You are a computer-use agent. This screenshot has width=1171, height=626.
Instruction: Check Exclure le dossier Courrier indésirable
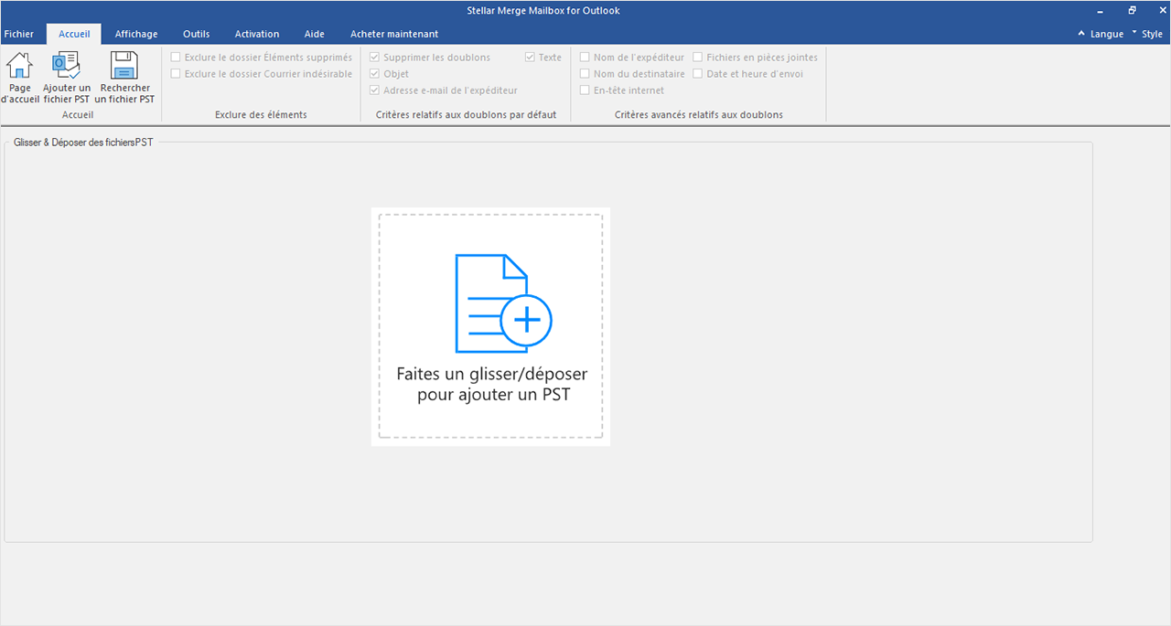pos(176,74)
